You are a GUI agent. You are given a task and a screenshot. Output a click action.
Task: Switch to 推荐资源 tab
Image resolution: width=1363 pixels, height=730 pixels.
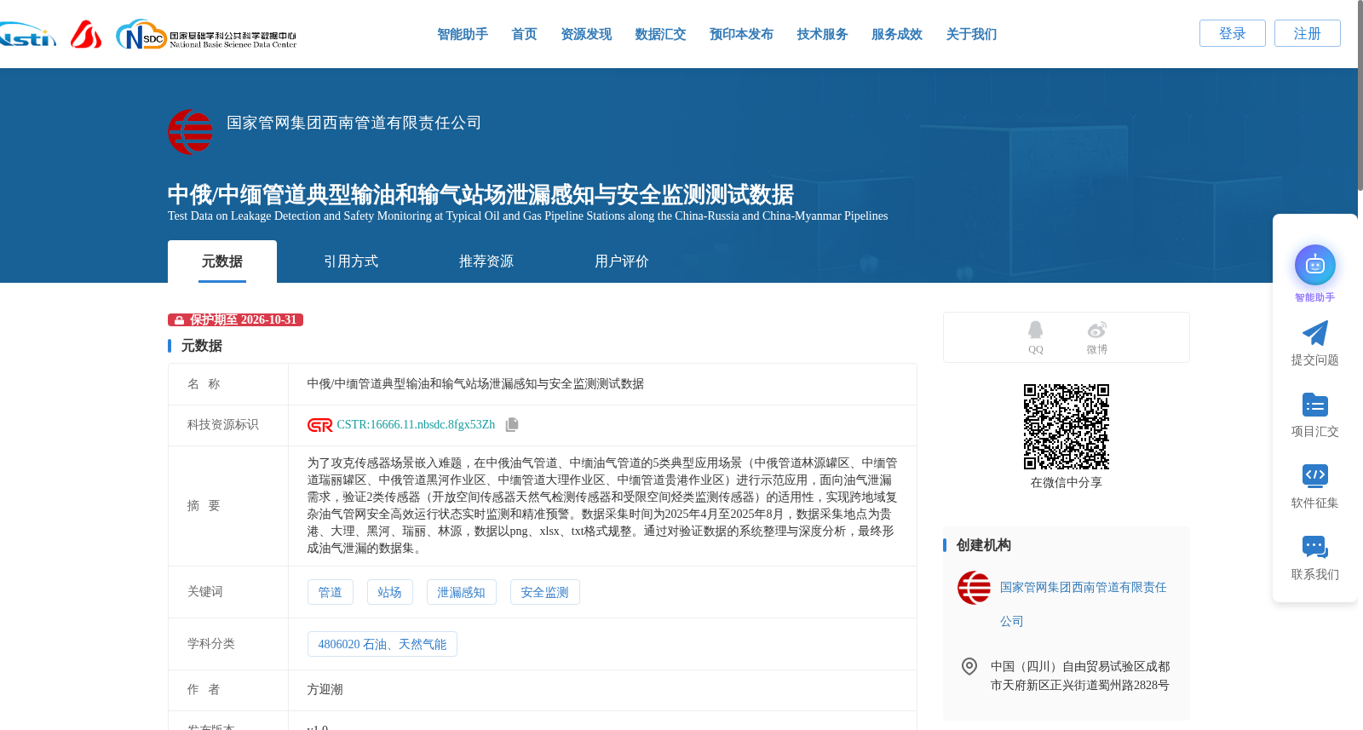coord(486,262)
